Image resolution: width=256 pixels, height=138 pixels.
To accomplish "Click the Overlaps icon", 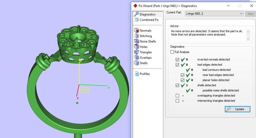I will tap(136, 57).
